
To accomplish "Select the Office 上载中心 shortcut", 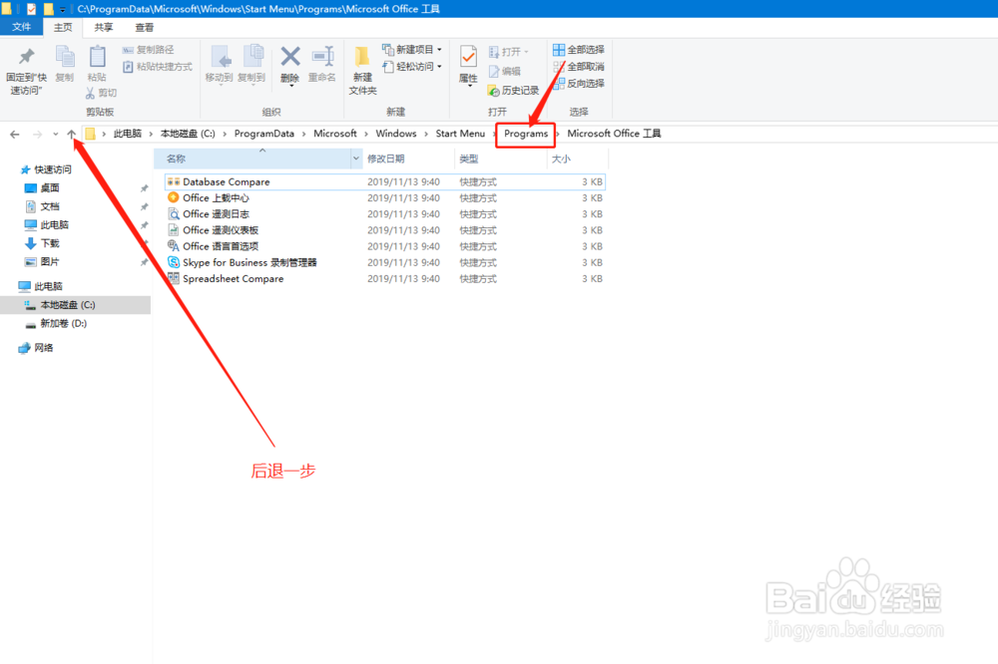I will [384, 197].
